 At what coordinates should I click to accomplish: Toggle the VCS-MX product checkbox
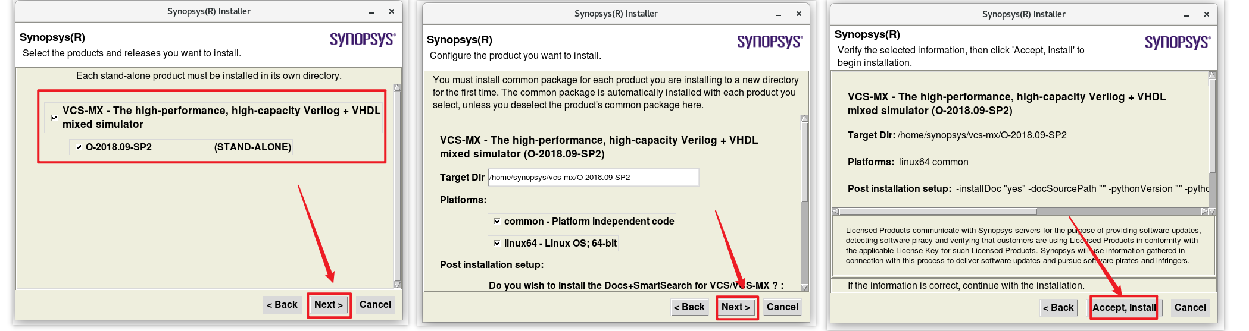coord(54,118)
